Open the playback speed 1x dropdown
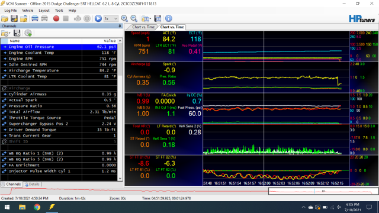The width and height of the screenshot is (379, 213). (x=111, y=18)
